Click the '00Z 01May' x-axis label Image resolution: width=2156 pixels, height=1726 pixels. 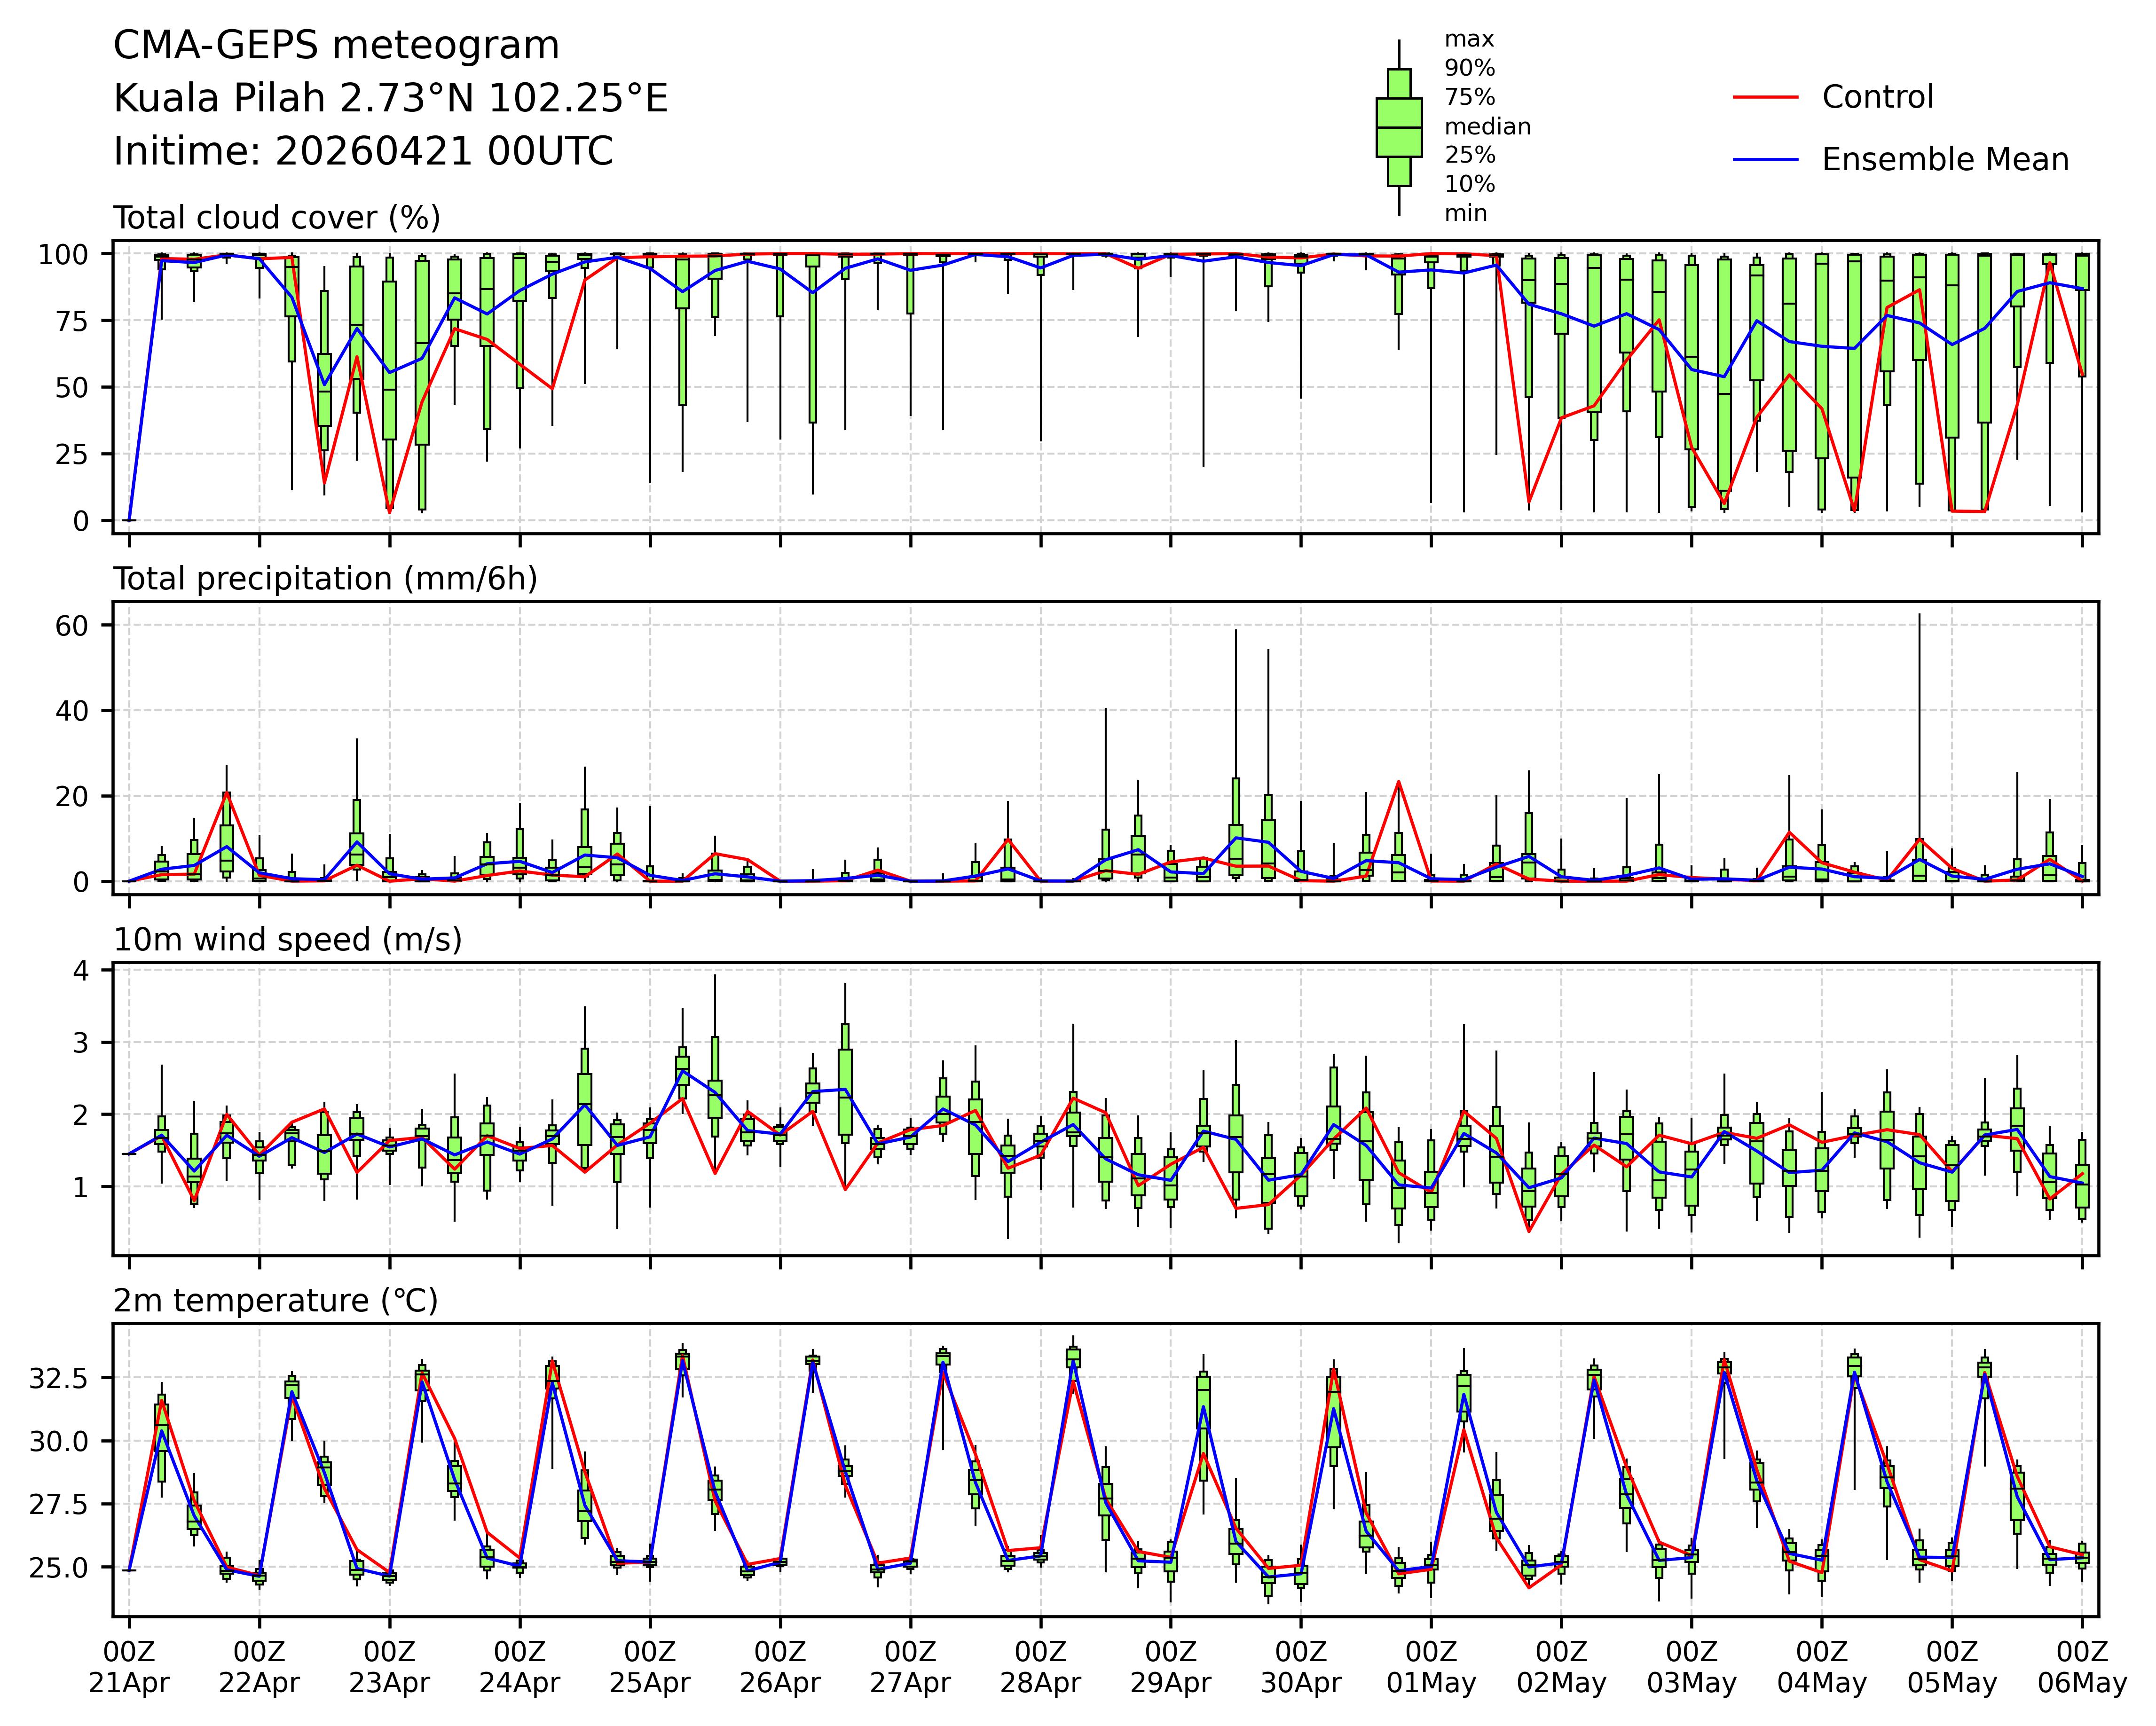(x=1431, y=1666)
